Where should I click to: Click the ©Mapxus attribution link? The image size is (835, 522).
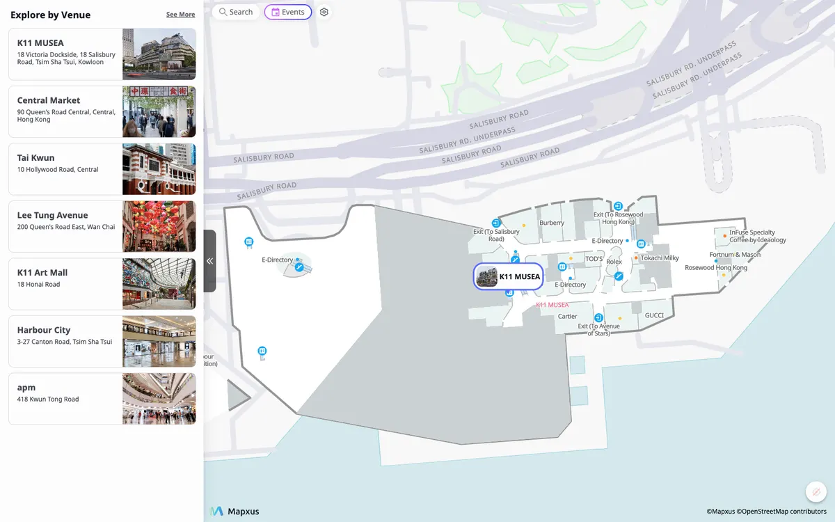[721, 512]
